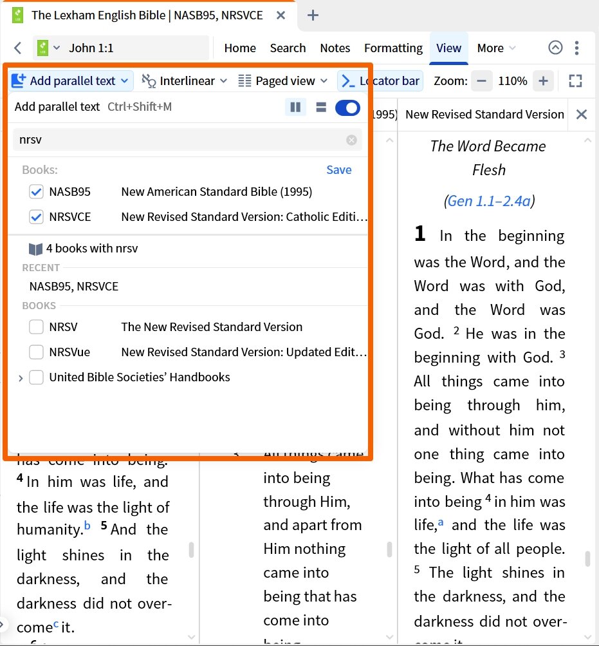599x646 pixels.
Task: Open a new tab with plus
Action: coord(313,15)
